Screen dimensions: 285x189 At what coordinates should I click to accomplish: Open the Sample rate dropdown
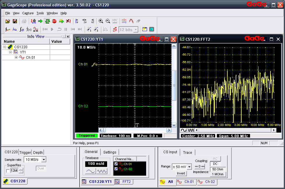pos(43,159)
